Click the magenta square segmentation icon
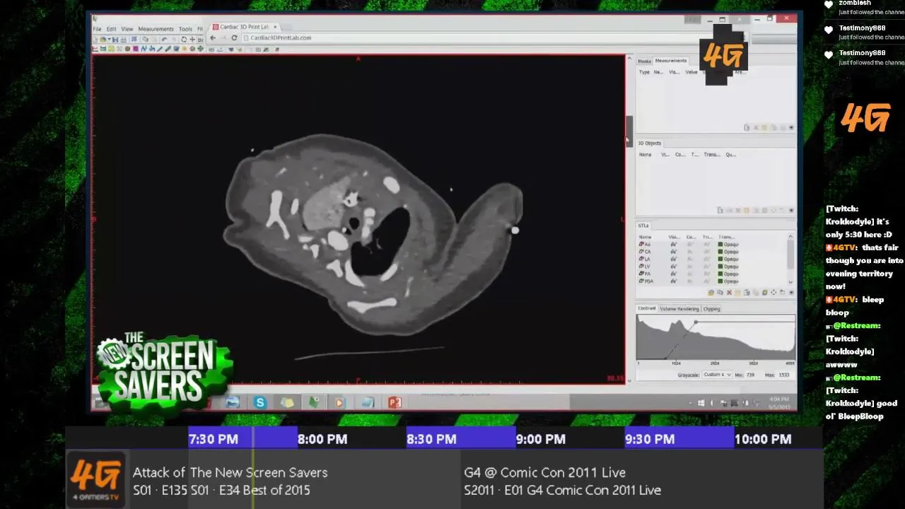The image size is (905, 509). tap(136, 49)
